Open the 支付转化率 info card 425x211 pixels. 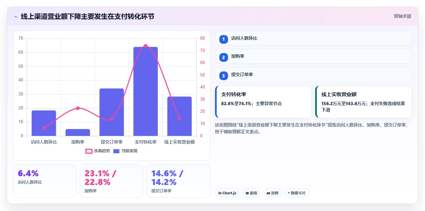point(263,102)
